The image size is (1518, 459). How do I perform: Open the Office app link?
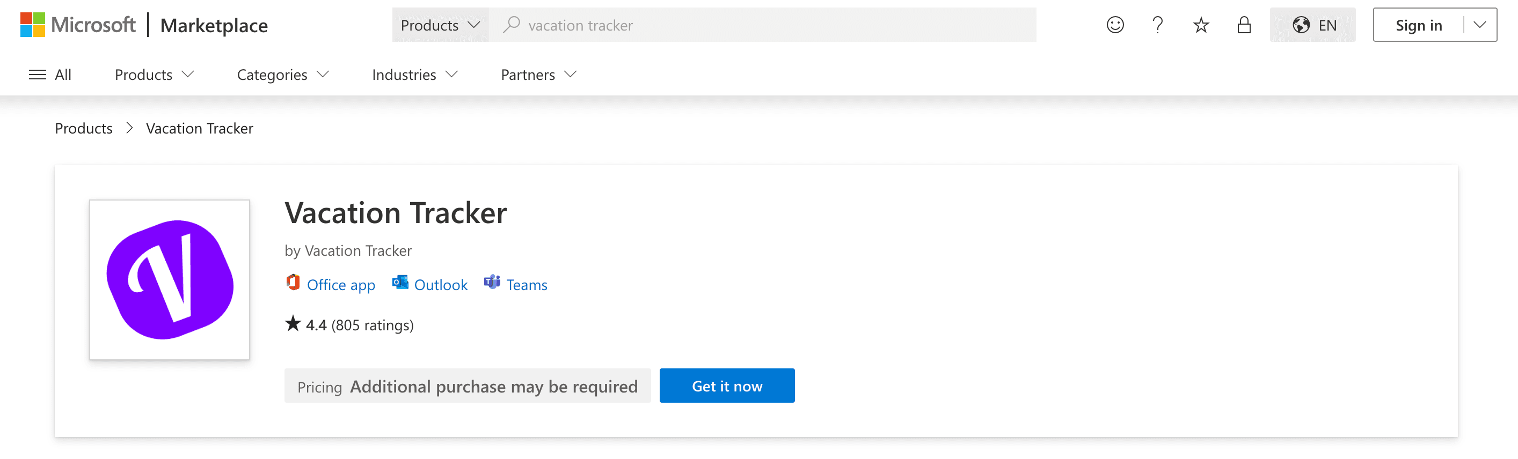(x=341, y=285)
